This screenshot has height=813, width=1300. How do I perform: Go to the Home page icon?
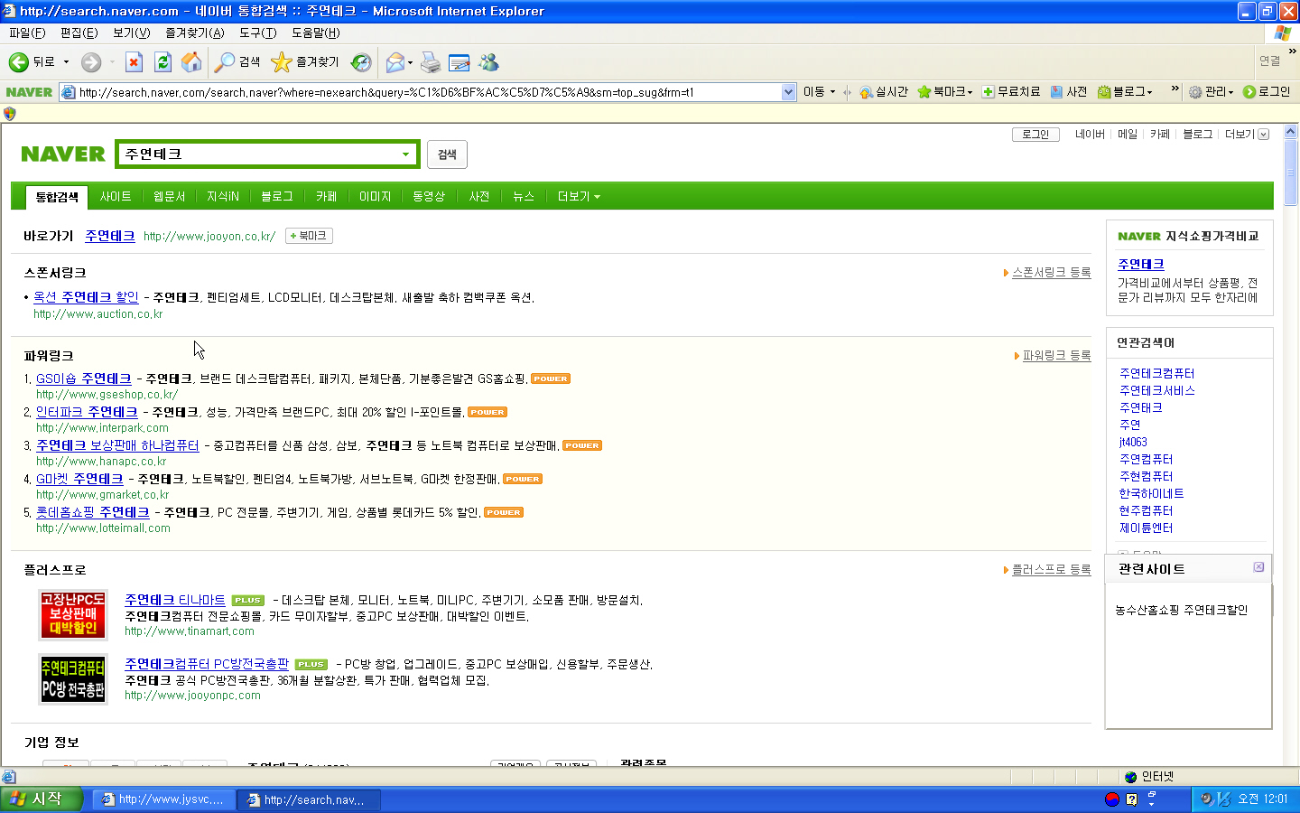191,62
